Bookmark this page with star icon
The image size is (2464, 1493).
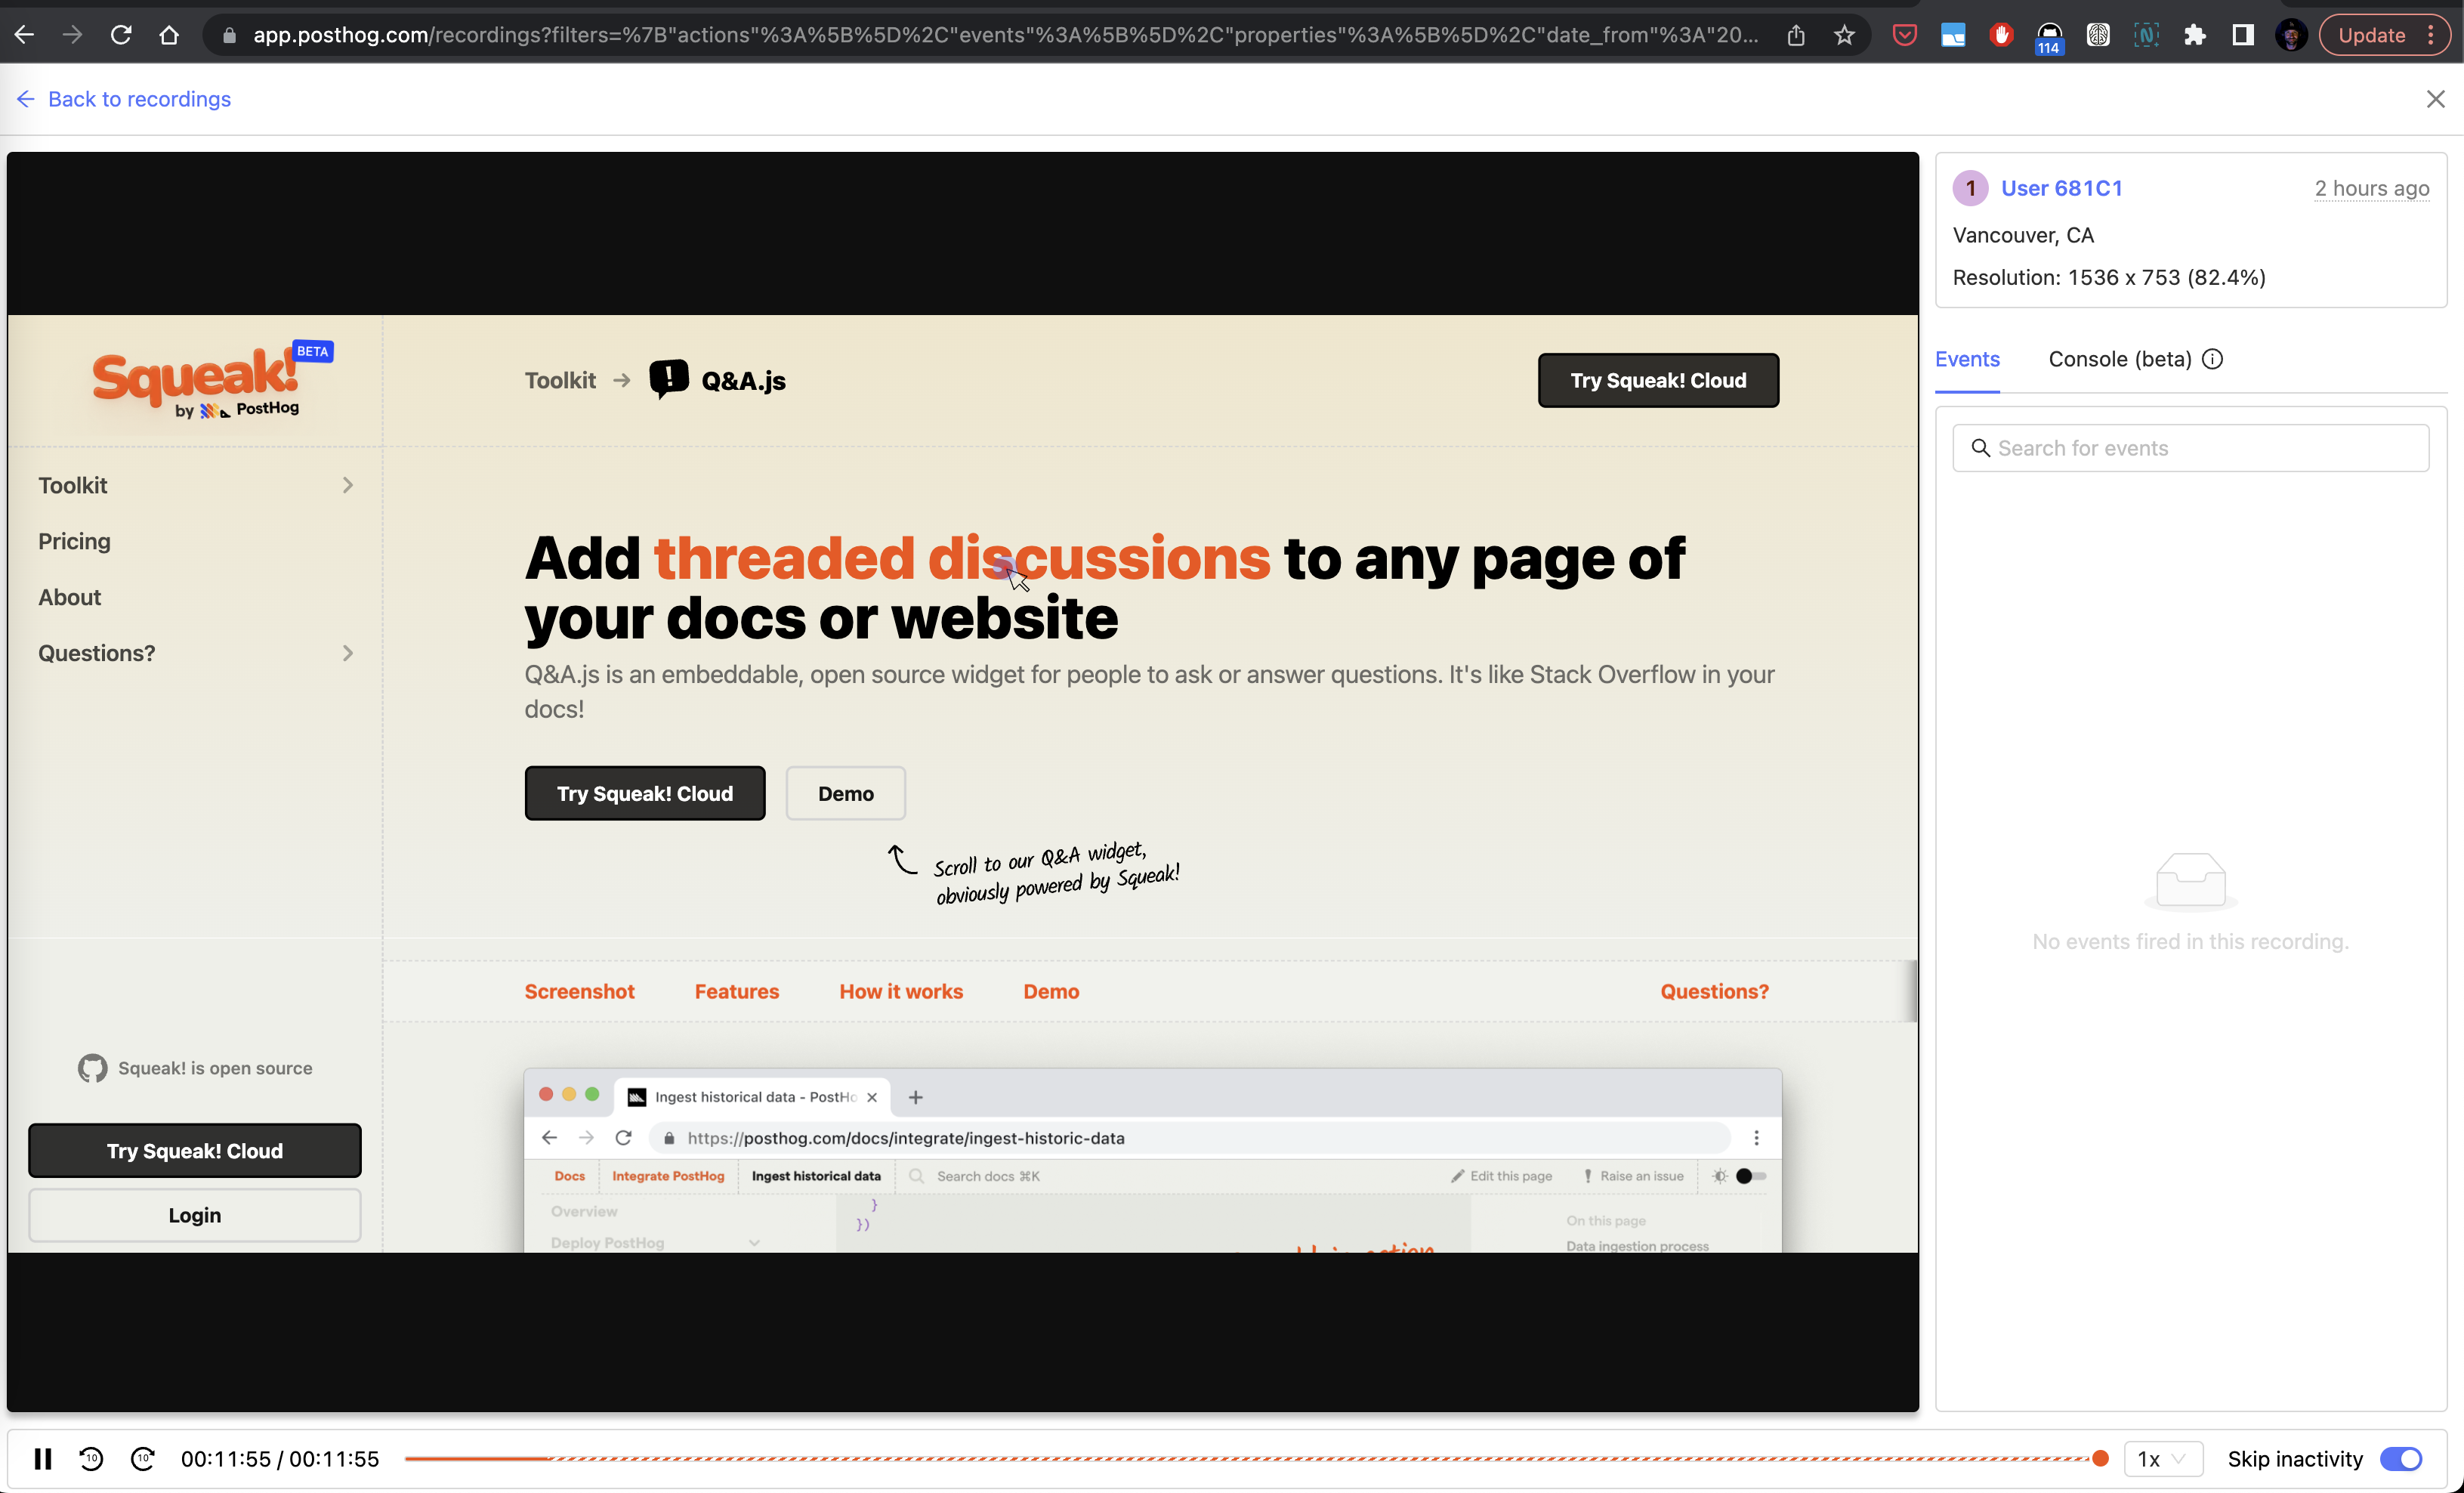[1844, 35]
